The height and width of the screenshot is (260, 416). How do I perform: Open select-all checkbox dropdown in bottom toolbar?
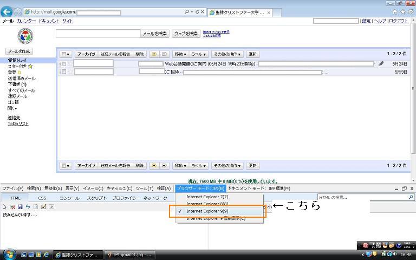coord(65,166)
